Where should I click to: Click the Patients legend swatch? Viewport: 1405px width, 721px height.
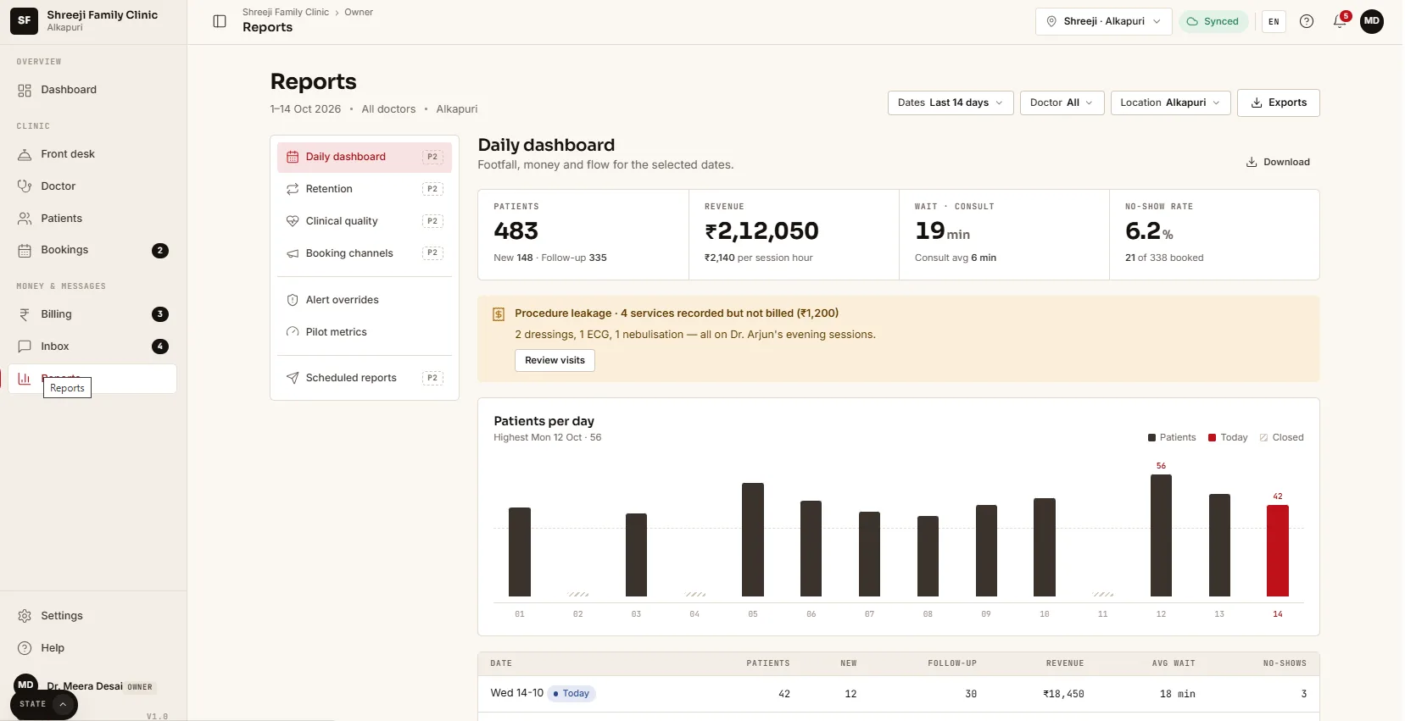(x=1151, y=438)
